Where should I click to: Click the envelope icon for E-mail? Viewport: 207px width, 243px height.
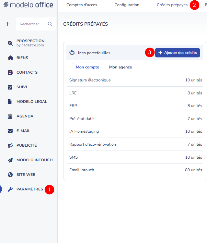click(10, 131)
